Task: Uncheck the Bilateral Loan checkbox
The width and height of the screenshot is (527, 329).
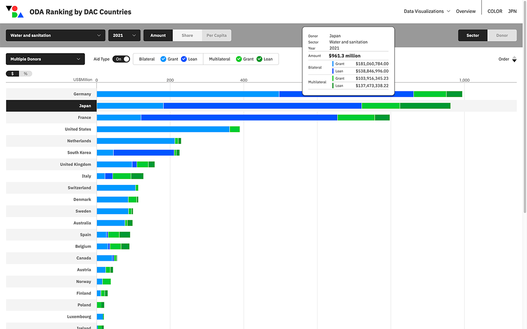Action: (x=184, y=59)
